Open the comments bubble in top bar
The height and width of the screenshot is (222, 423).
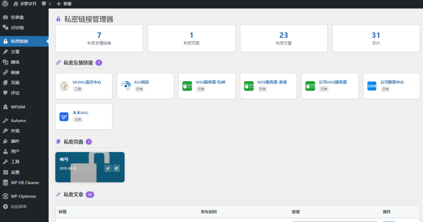pyautogui.click(x=46, y=4)
